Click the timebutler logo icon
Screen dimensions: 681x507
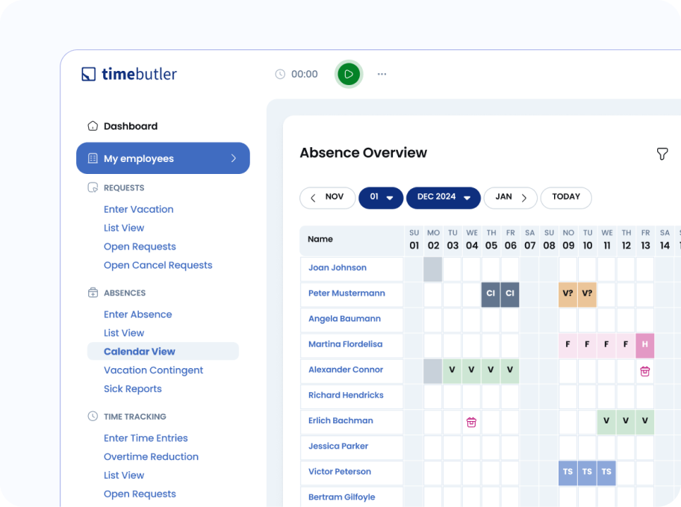pos(89,74)
